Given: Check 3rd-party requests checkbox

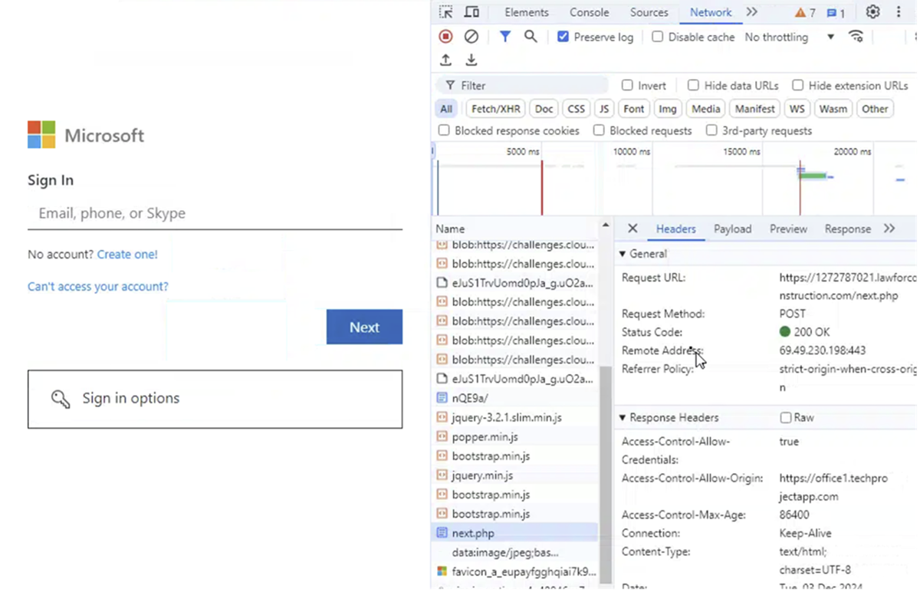Looking at the screenshot, I should click(711, 130).
